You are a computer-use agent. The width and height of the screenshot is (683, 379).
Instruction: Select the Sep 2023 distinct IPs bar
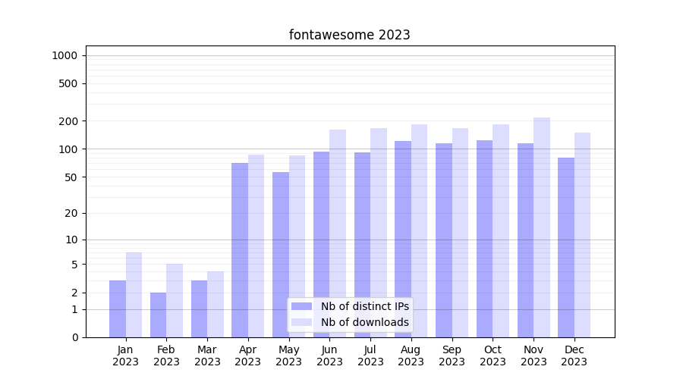click(444, 240)
